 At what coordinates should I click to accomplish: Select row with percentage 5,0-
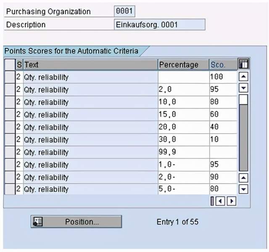click(x=10, y=189)
